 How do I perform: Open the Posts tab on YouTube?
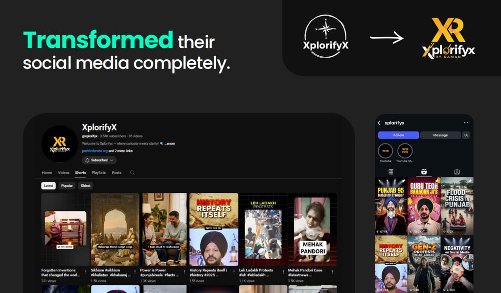116,173
